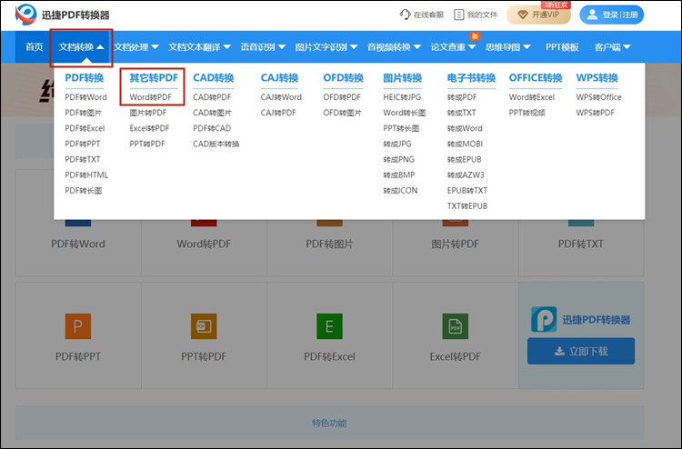Open the PPT模板 menu item

click(x=562, y=47)
